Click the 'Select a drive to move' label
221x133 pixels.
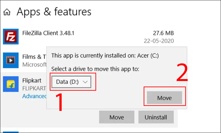tap(95, 69)
